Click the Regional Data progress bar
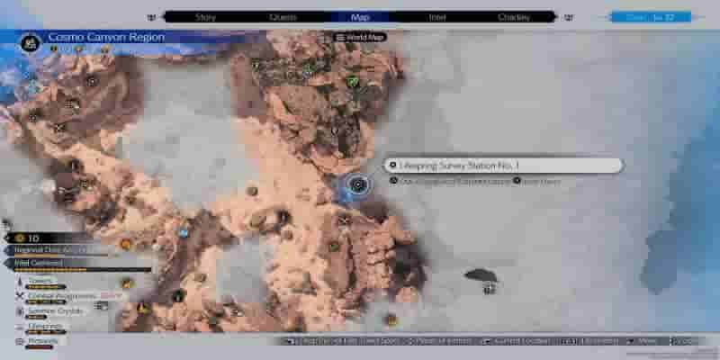This screenshot has height=360, width=720. 60,256
